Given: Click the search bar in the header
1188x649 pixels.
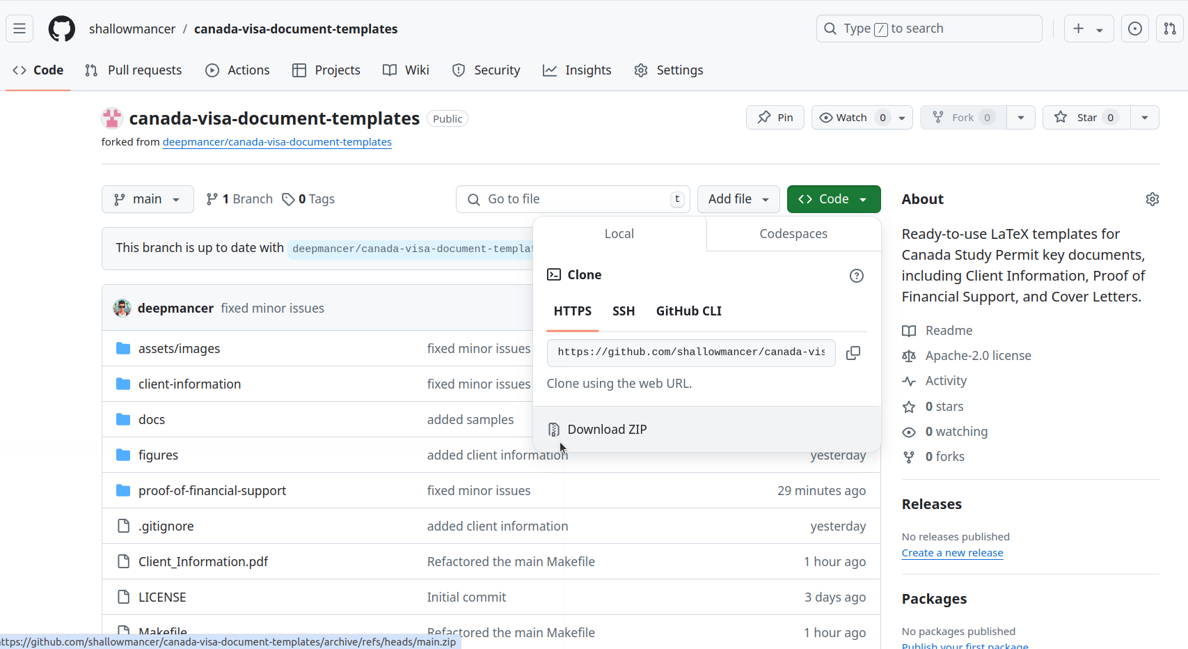Looking at the screenshot, I should coord(929,29).
